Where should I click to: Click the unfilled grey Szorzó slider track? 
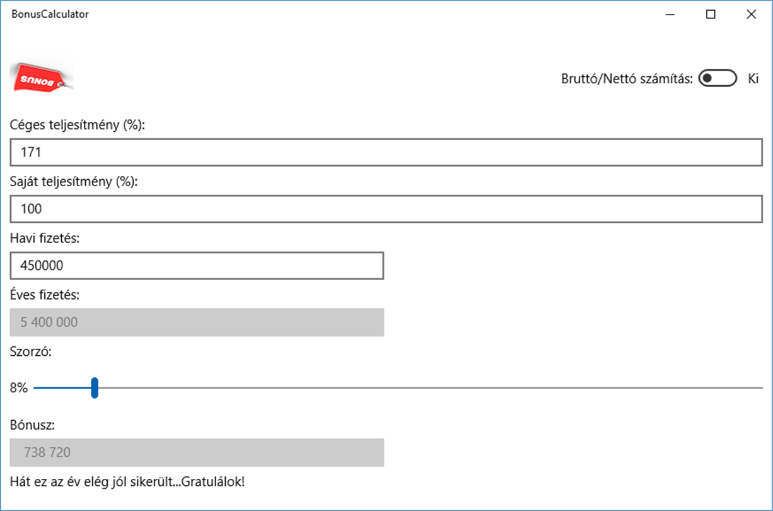[429, 388]
